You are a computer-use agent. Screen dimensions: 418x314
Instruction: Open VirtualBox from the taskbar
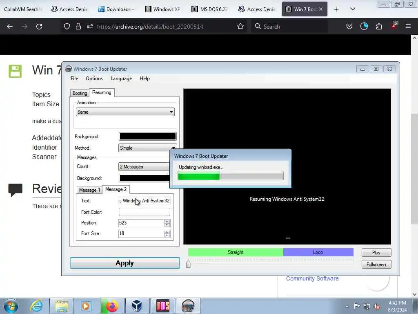pyautogui.click(x=137, y=306)
